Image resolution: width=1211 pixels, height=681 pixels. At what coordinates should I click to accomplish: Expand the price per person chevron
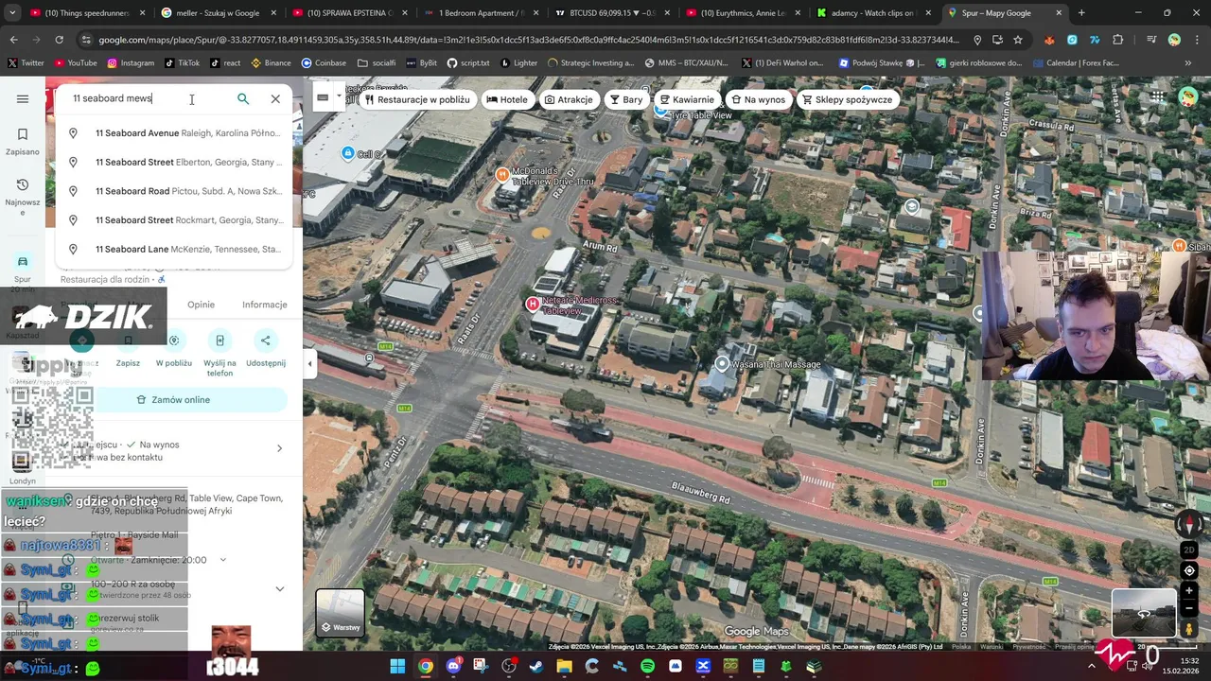pos(279,588)
